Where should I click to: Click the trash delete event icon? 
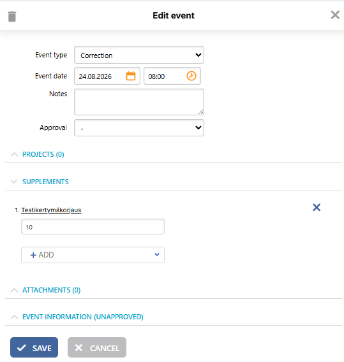click(12, 17)
